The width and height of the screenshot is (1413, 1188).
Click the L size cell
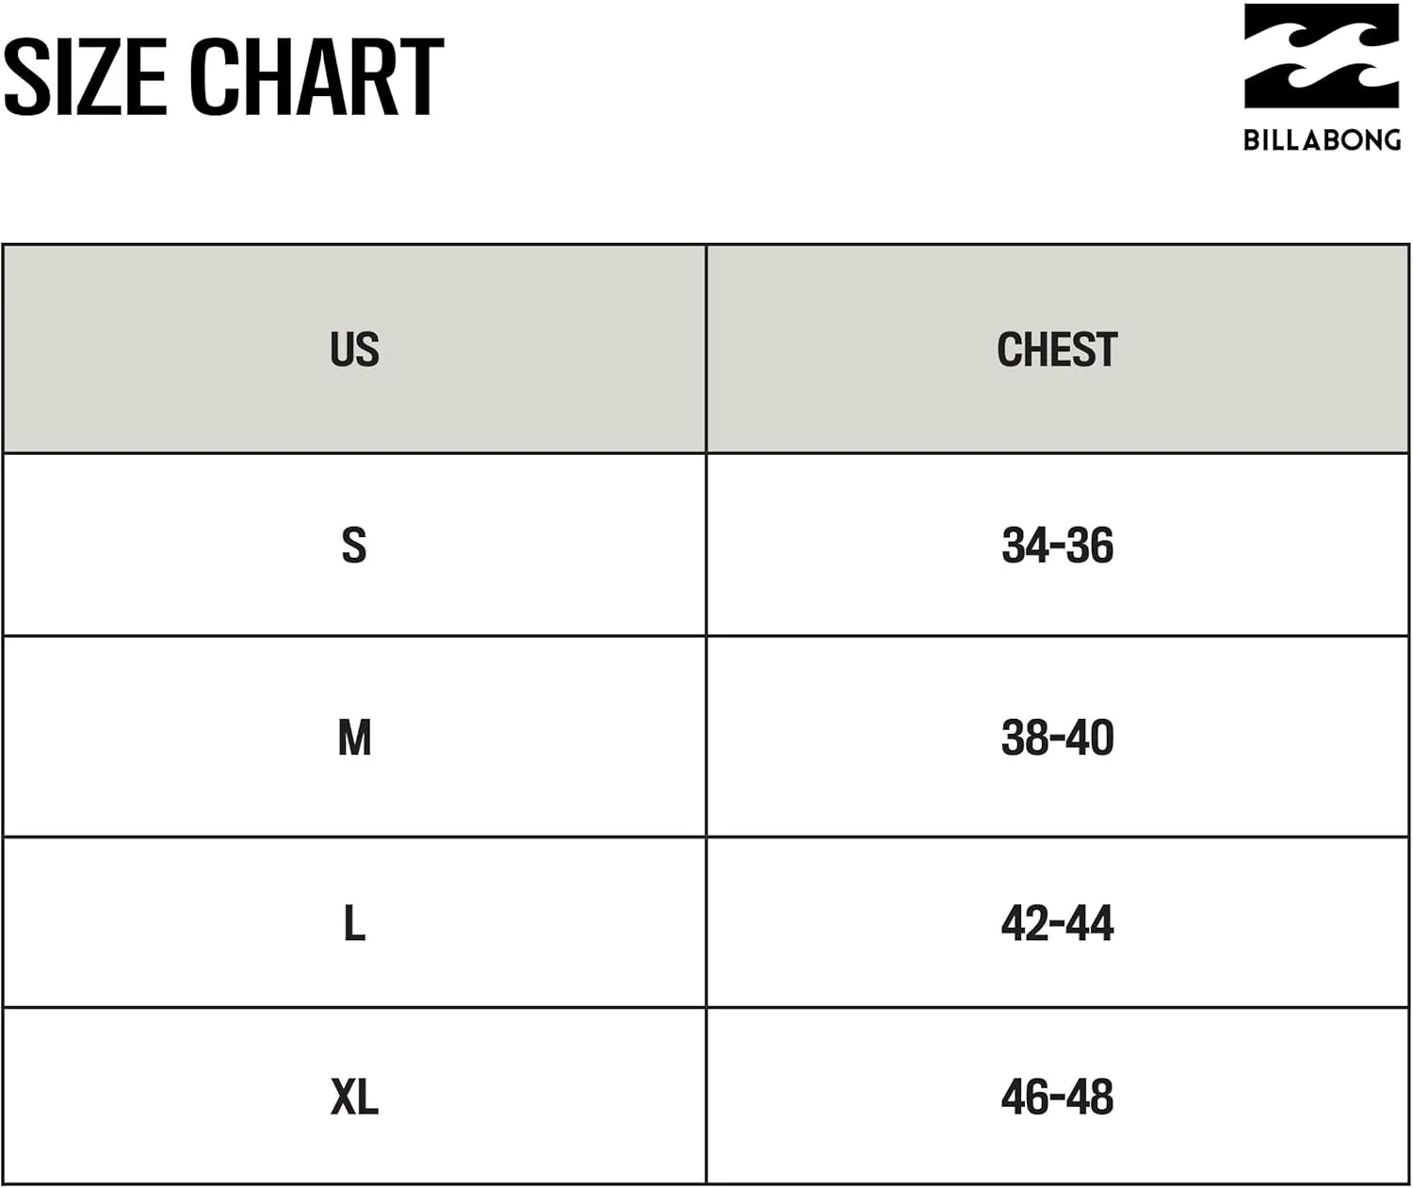click(354, 922)
